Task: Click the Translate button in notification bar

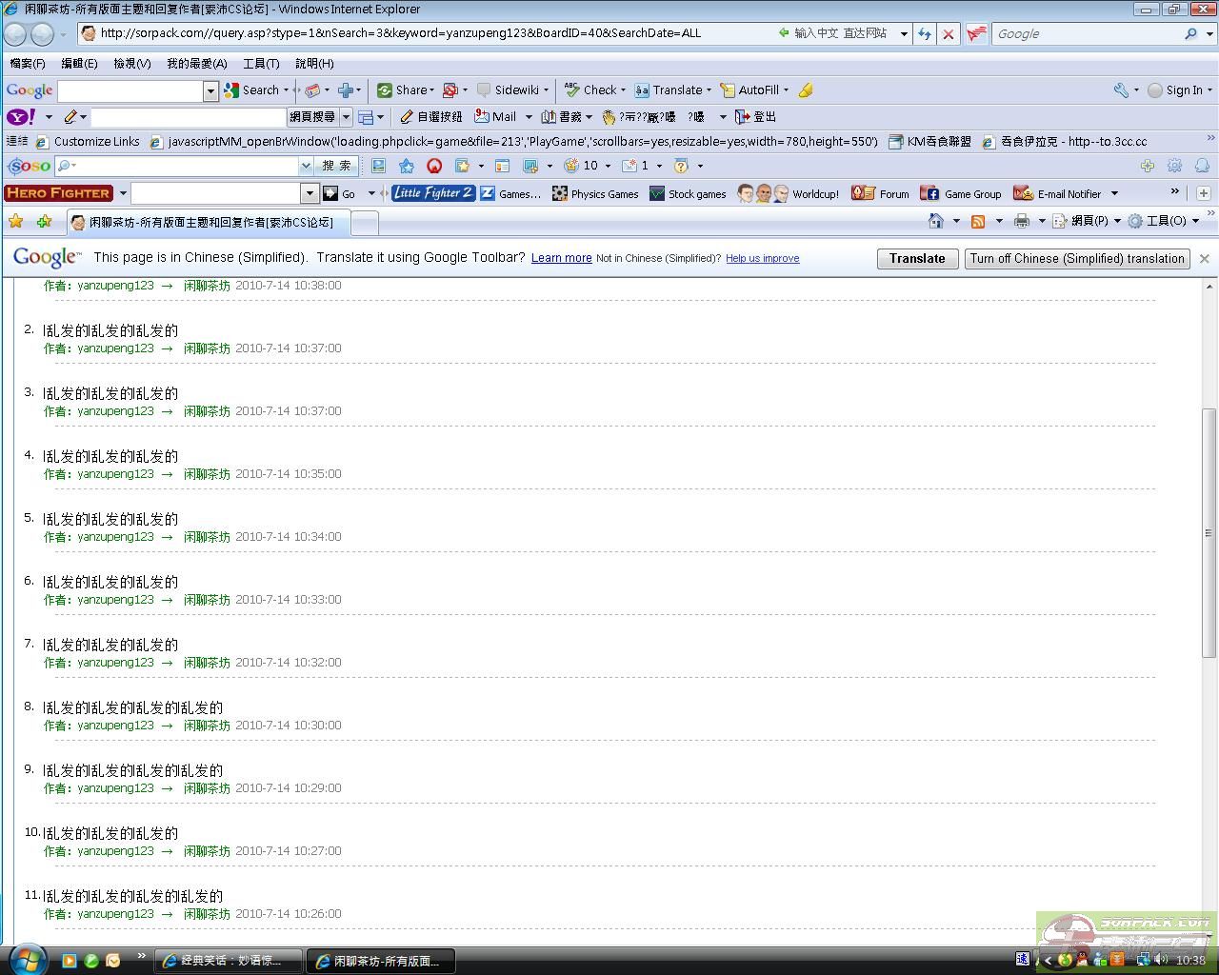Action: coord(916,258)
